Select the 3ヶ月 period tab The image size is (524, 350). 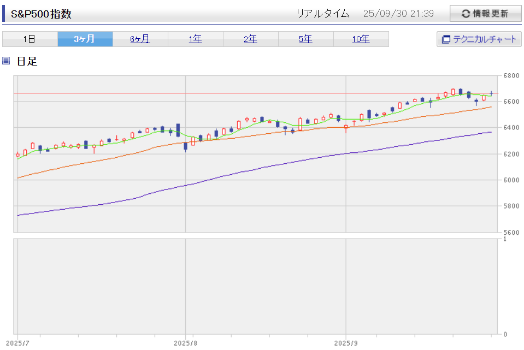click(85, 39)
